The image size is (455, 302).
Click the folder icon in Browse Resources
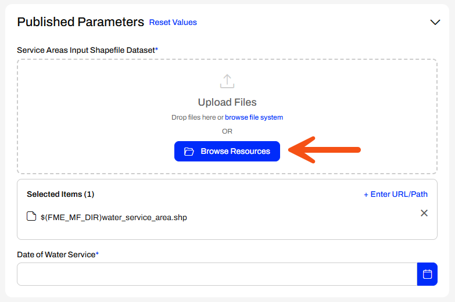pos(189,152)
